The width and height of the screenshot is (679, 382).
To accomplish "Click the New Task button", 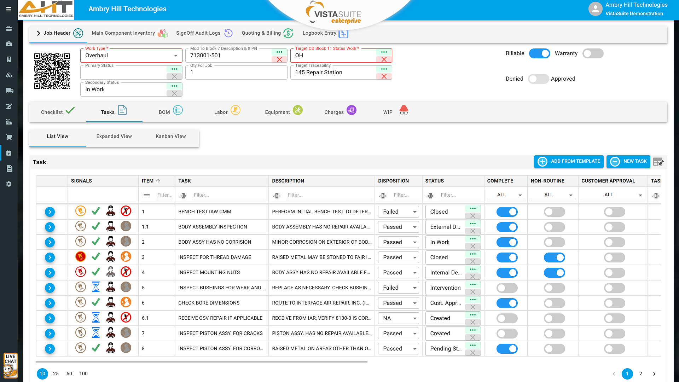I will click(x=628, y=161).
